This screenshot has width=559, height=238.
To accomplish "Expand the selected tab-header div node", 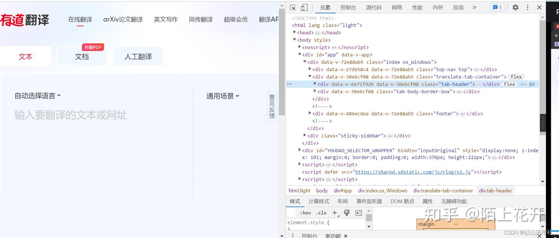I will pos(315,84).
